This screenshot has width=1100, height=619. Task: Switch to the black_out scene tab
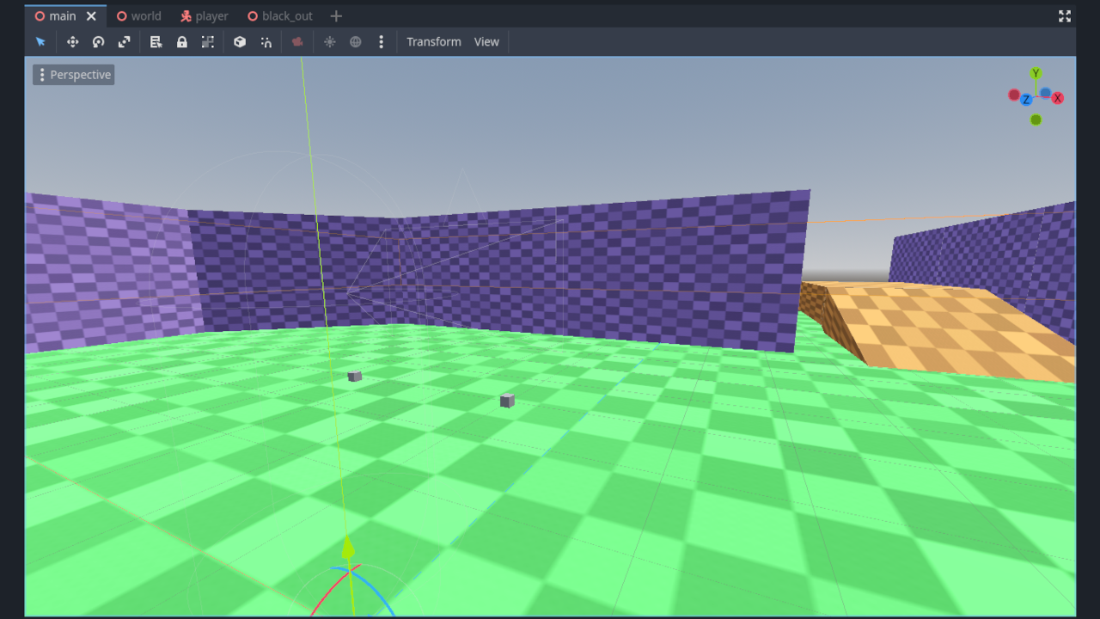[x=279, y=15]
